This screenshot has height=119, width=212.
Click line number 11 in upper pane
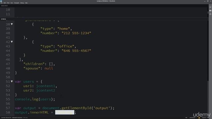click(8, 14)
